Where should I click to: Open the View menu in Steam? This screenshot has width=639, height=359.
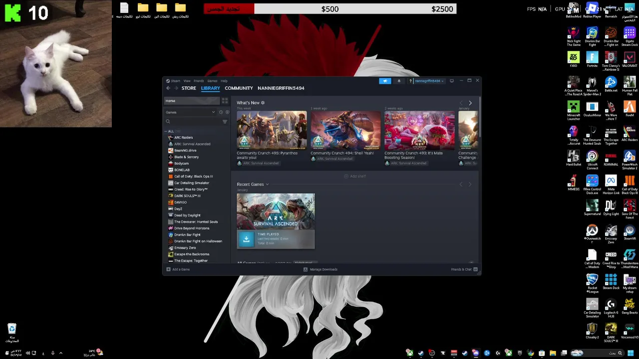(187, 81)
